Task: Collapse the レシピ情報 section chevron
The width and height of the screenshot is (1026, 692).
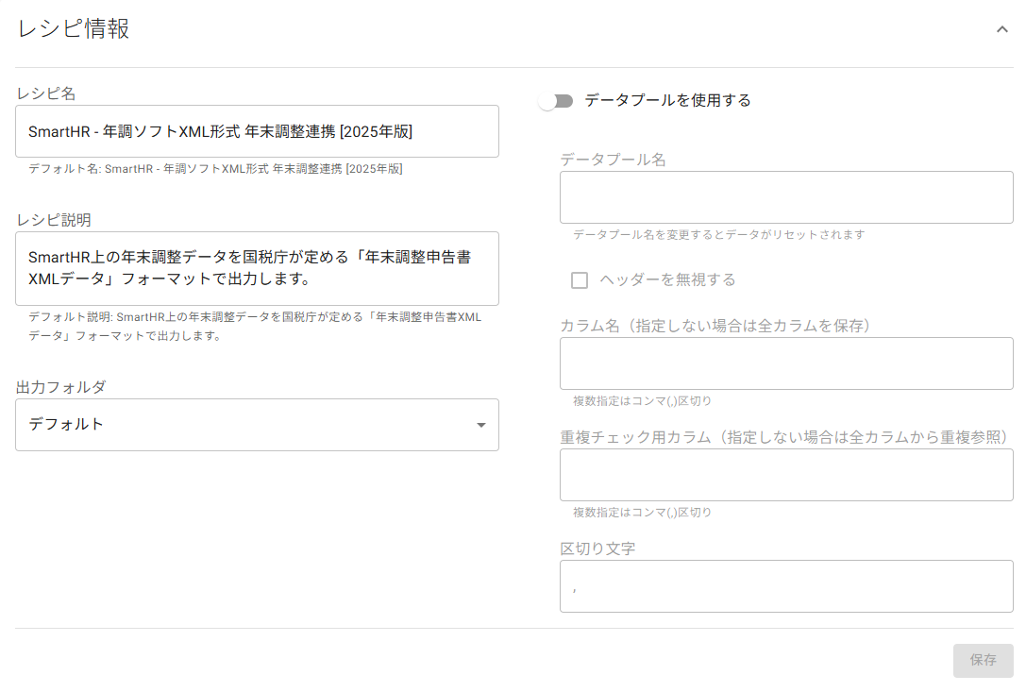Action: coord(1001,29)
